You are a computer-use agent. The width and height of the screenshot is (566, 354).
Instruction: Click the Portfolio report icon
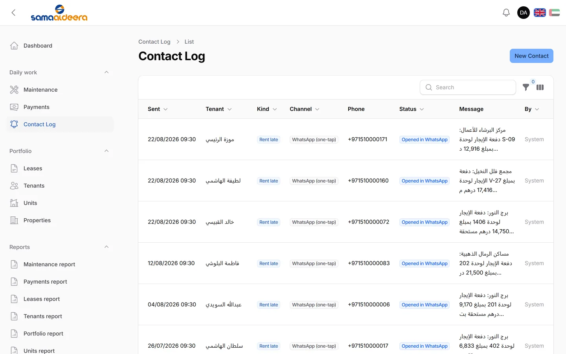pyautogui.click(x=14, y=334)
